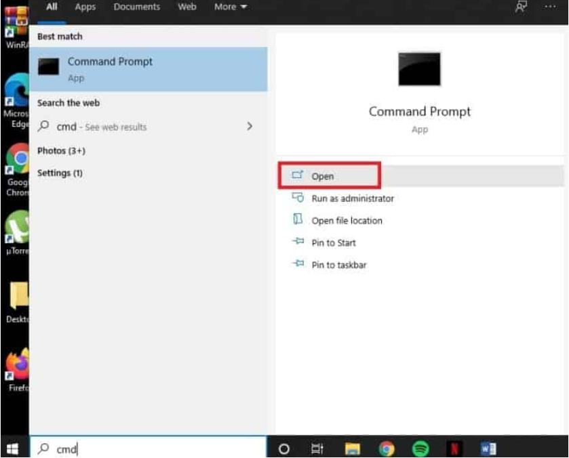Click the Open action icon

click(x=297, y=175)
